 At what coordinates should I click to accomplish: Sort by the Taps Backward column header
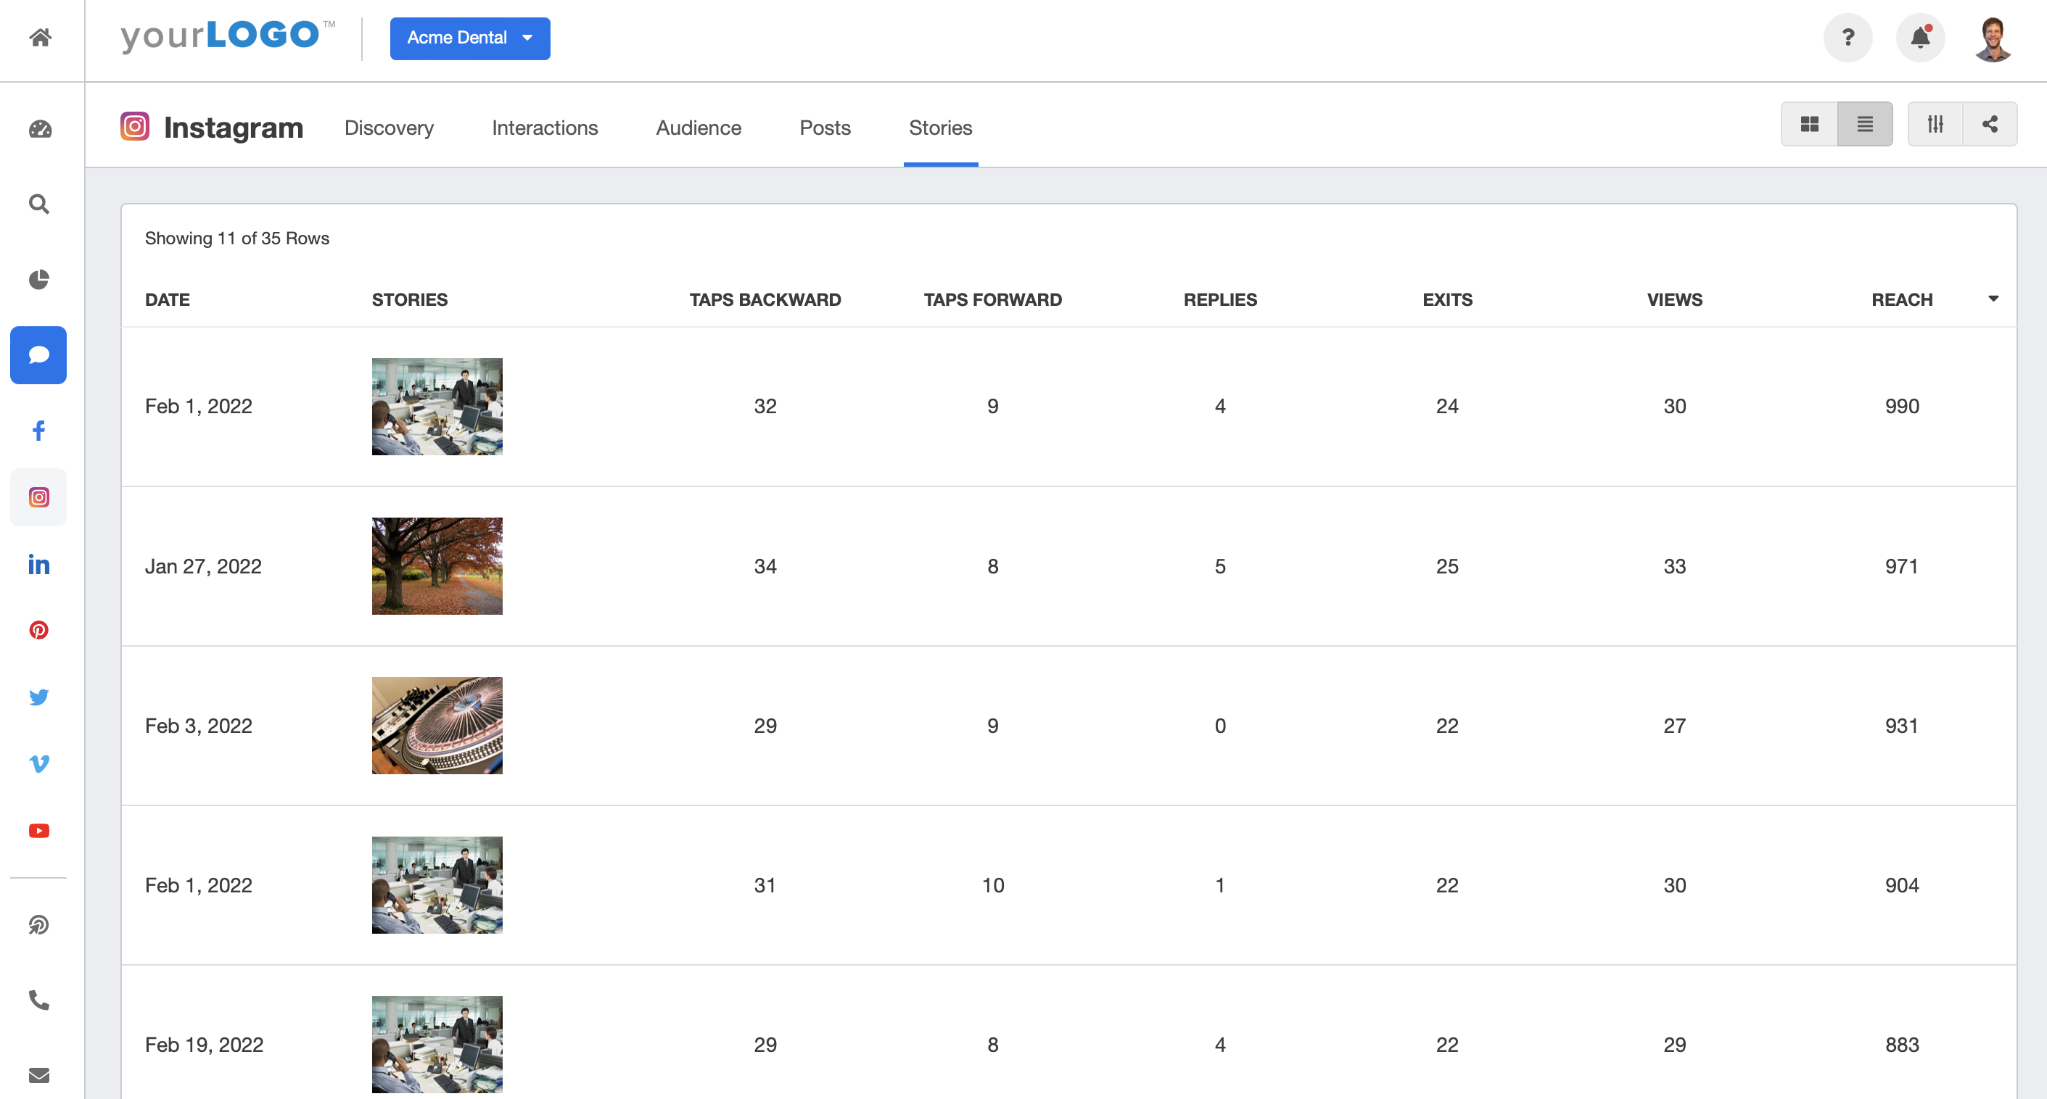(765, 300)
